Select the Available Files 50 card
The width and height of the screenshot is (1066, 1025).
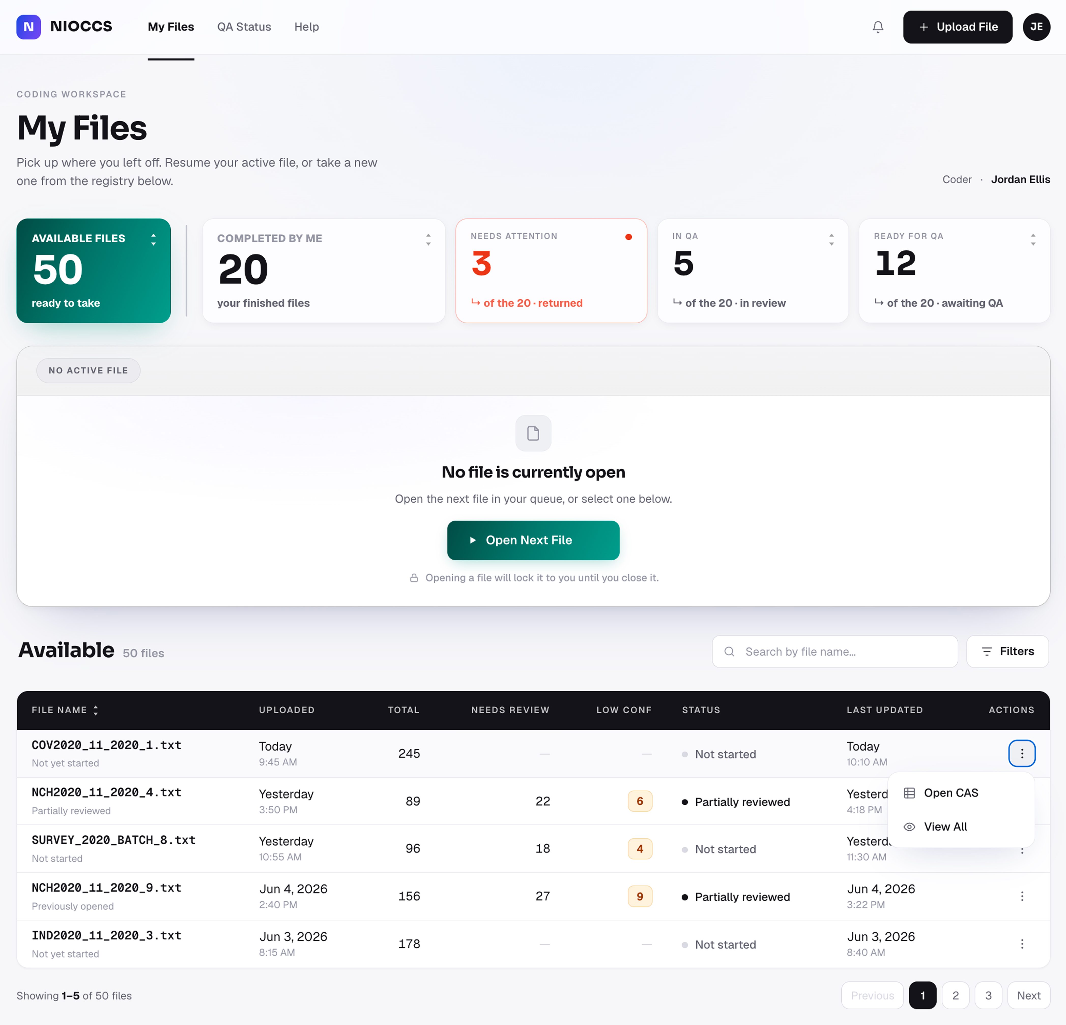click(x=94, y=271)
